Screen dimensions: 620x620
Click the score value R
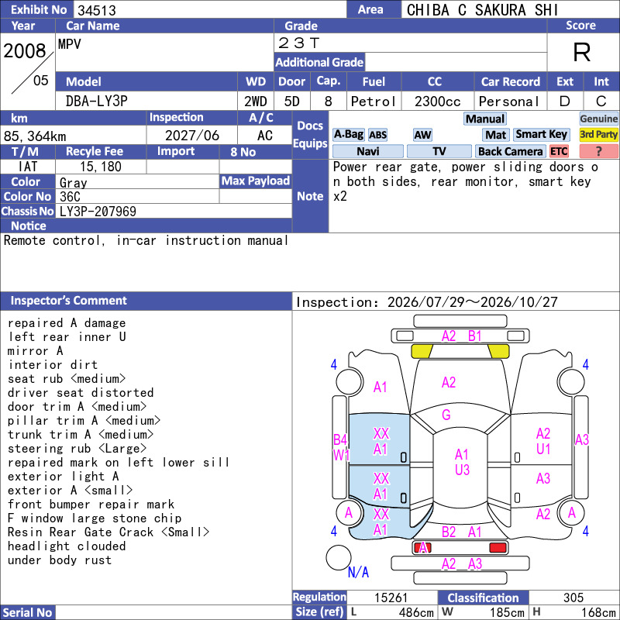pyautogui.click(x=582, y=52)
